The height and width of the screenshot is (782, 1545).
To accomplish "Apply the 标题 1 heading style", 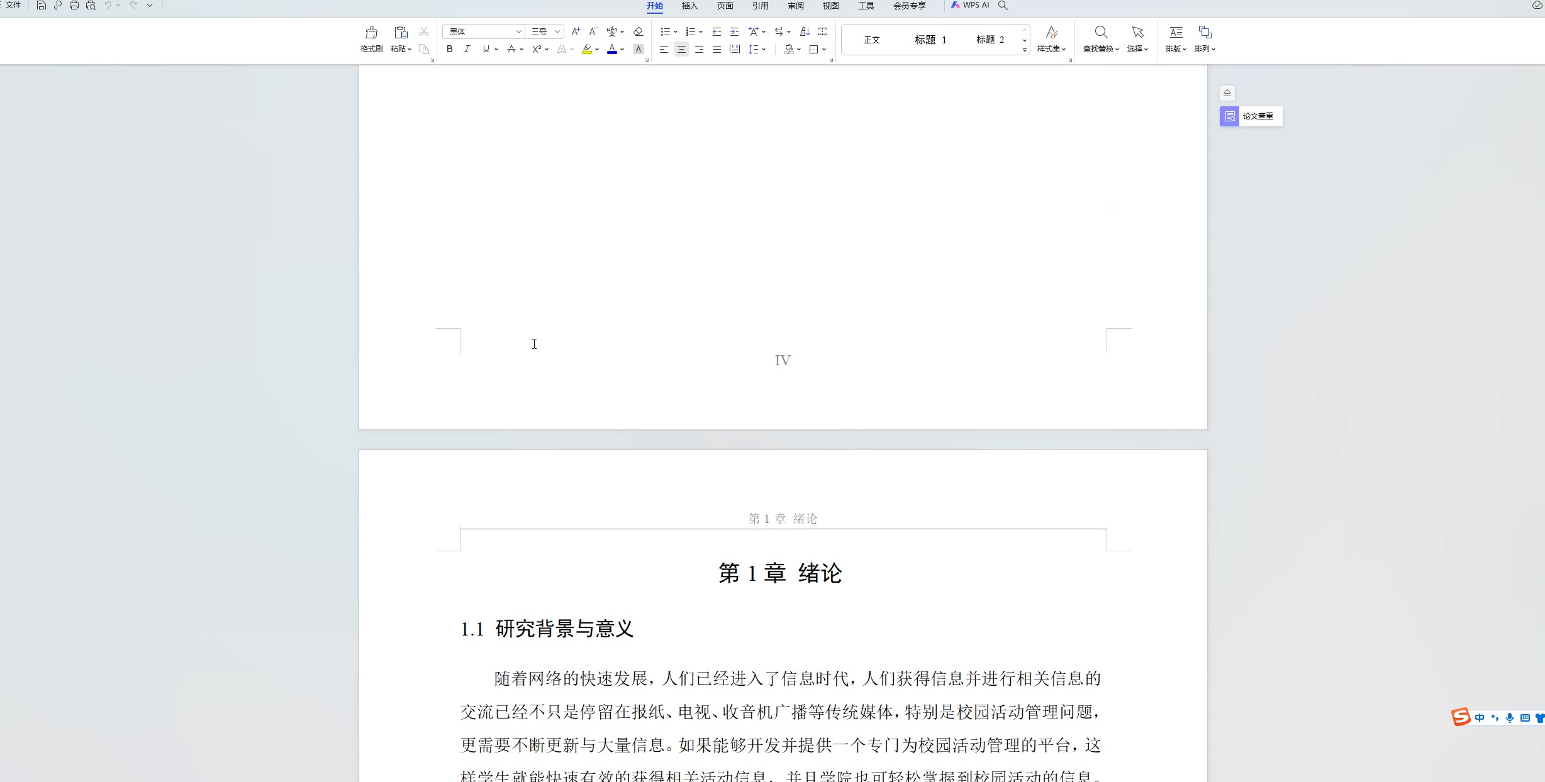I will 930,40.
